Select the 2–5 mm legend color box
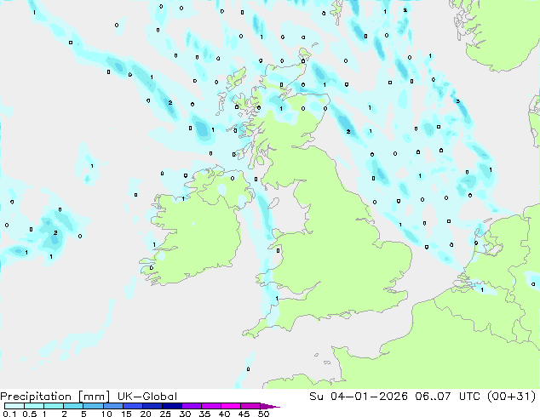The height and width of the screenshot is (417, 540). coord(73,406)
